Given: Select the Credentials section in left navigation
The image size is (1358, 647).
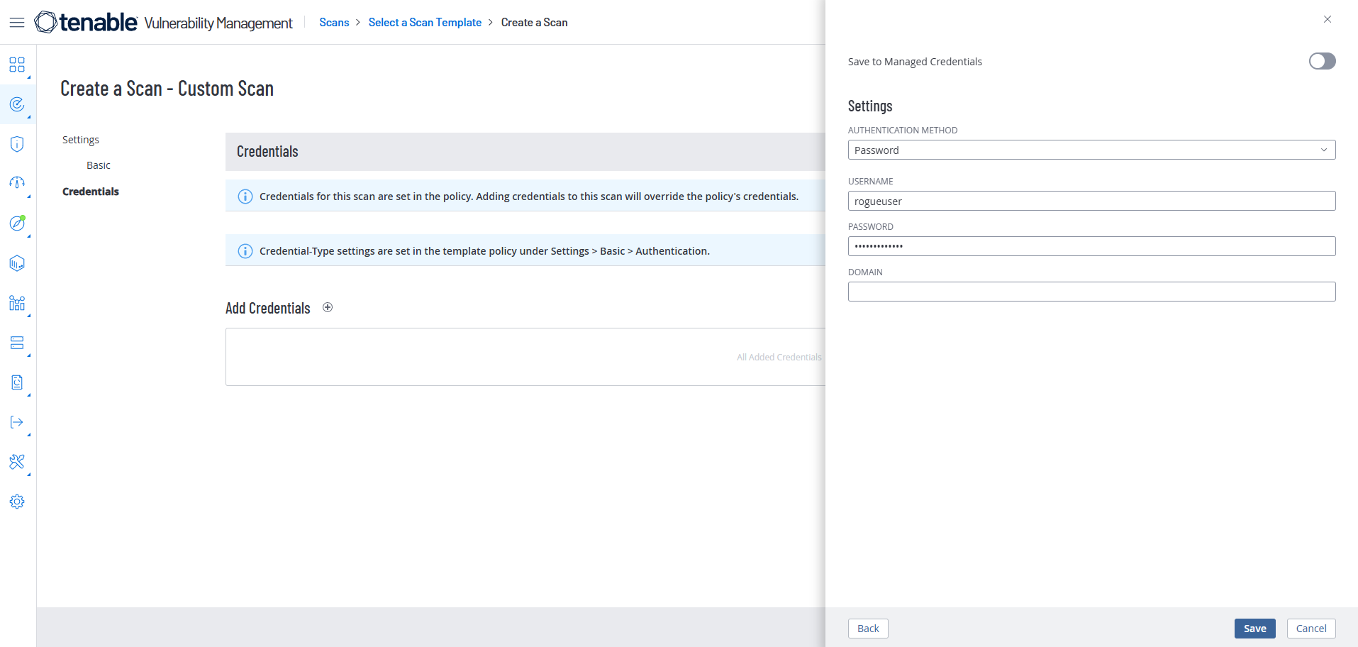Looking at the screenshot, I should [91, 192].
